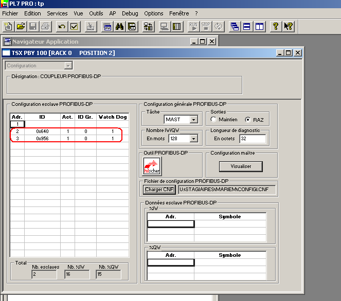
Task: Click the vertical bars toolbar icon after Connect
Action: click(x=177, y=27)
